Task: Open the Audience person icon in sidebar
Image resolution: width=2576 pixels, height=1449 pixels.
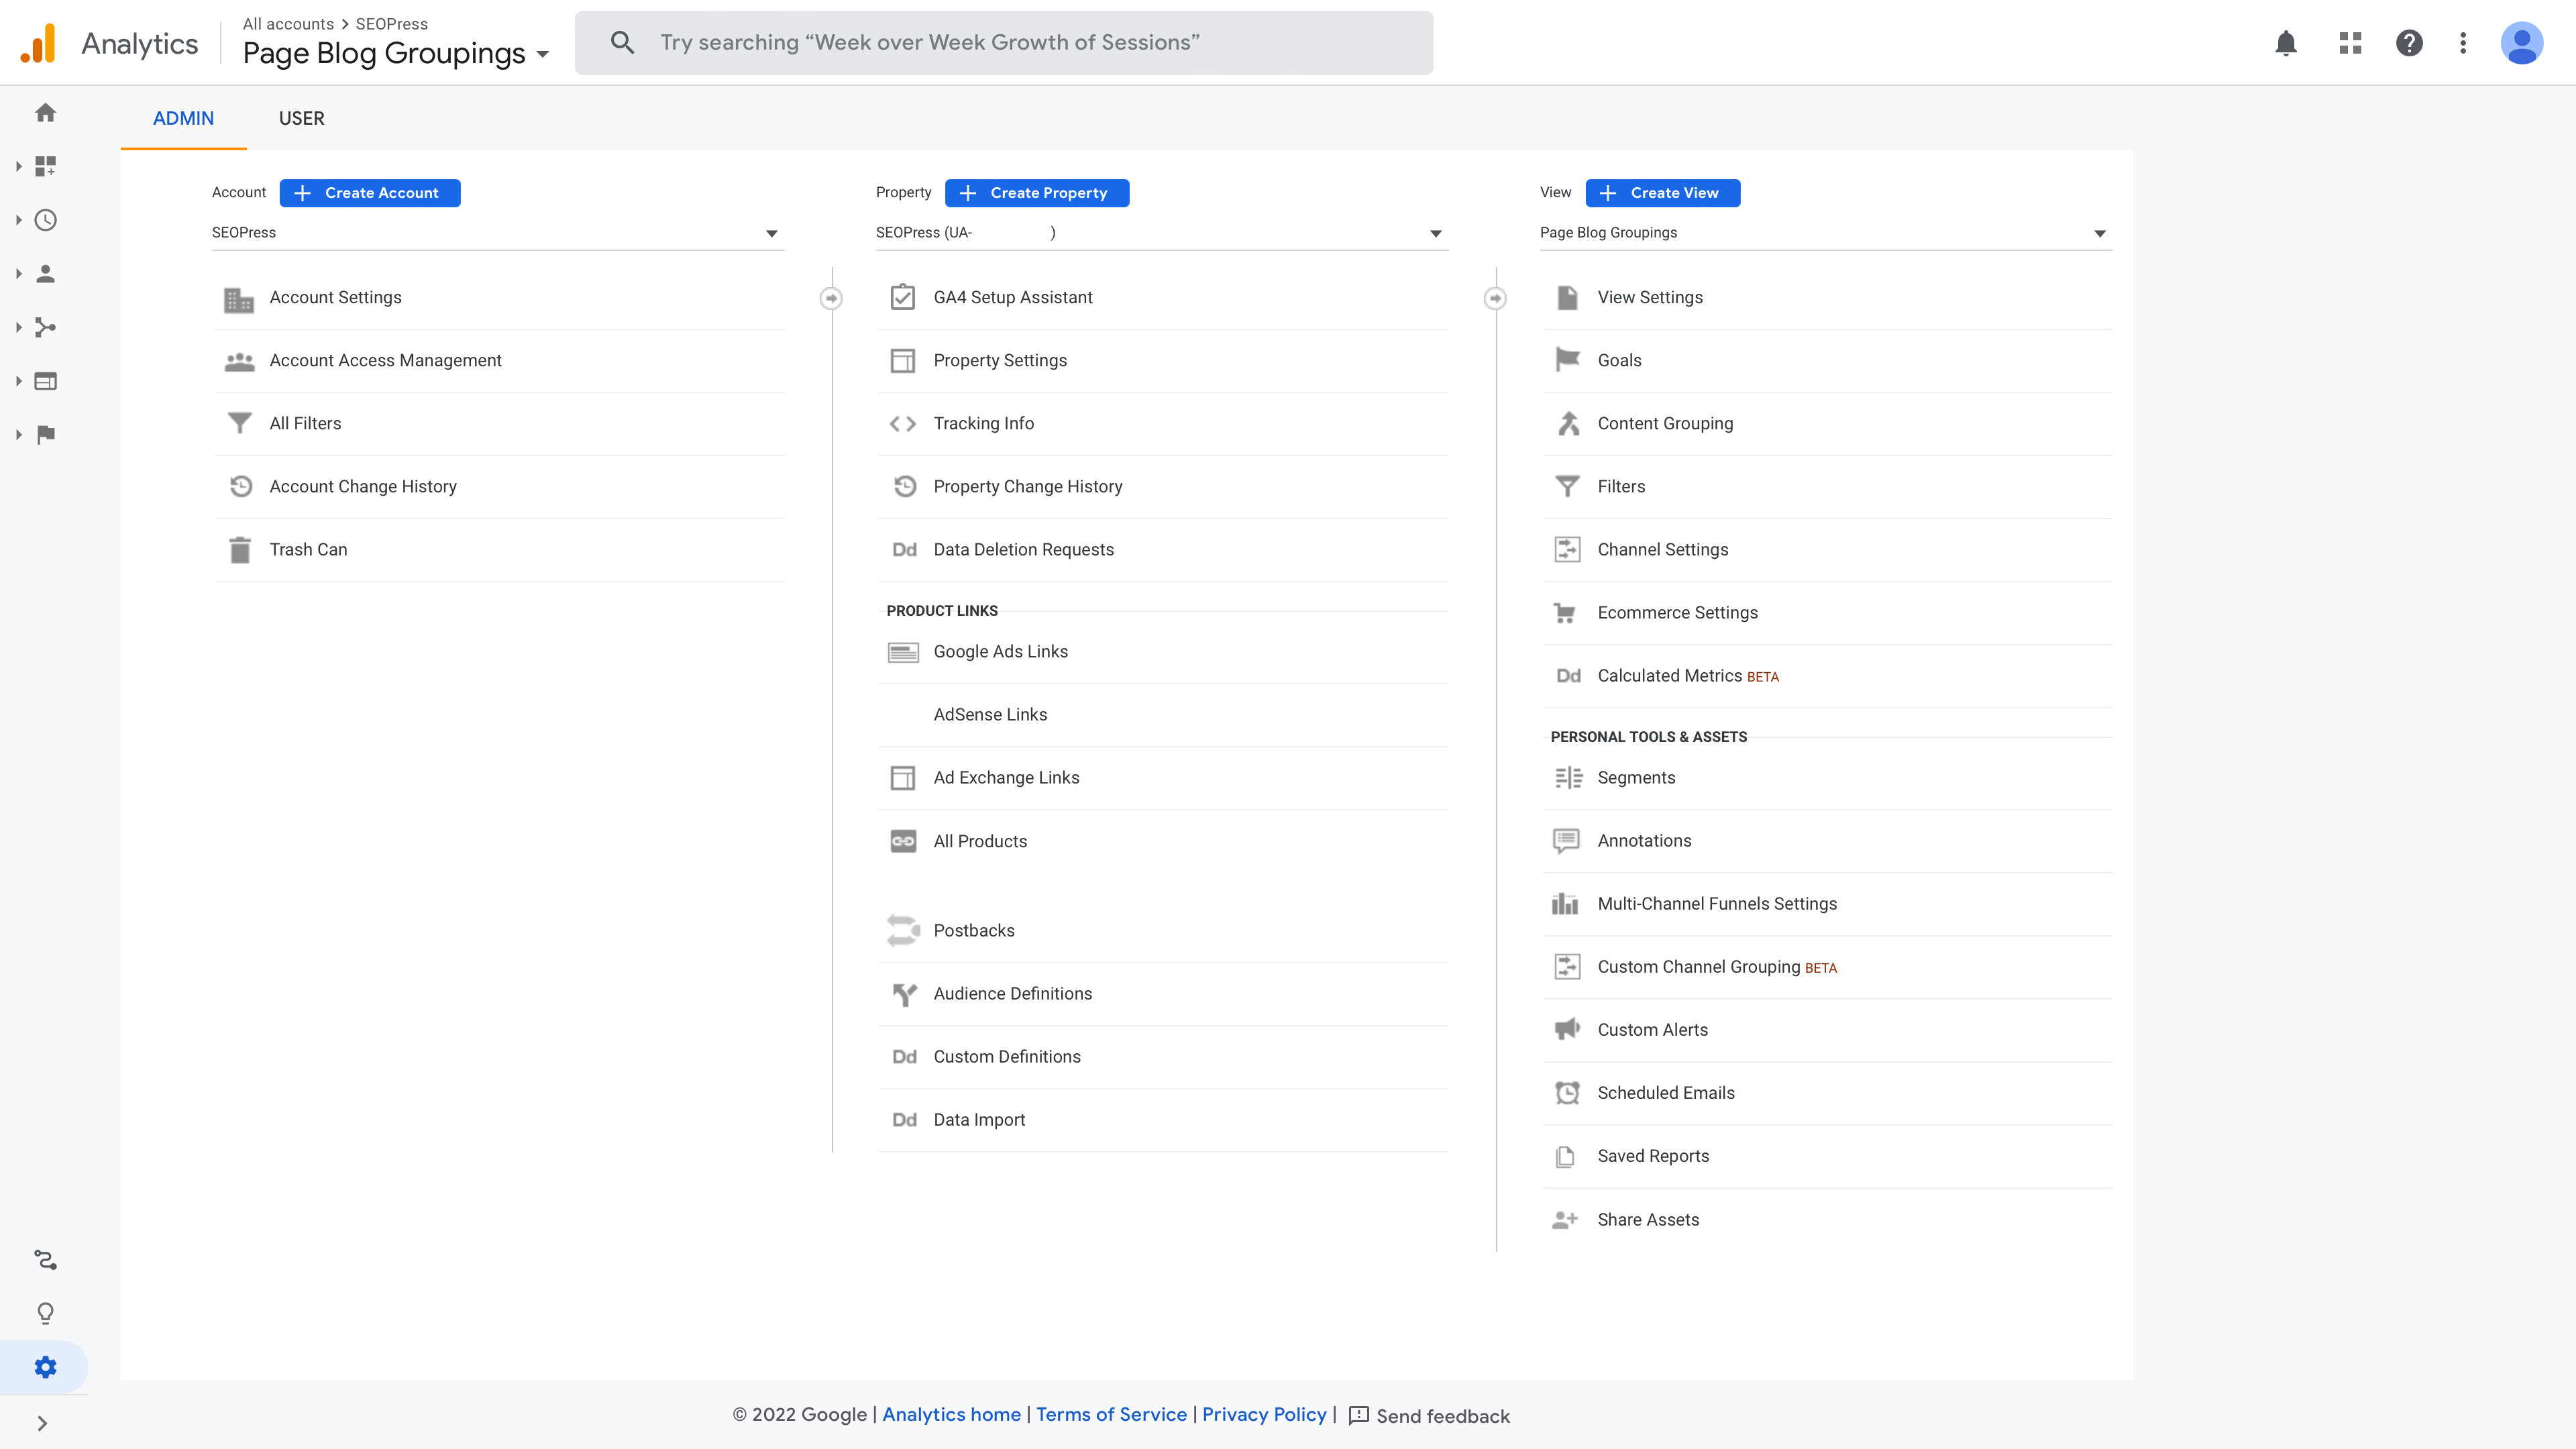Action: pyautogui.click(x=45, y=274)
